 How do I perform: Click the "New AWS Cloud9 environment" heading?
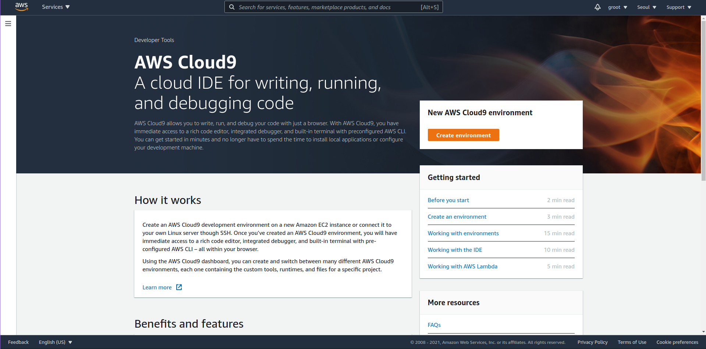pyautogui.click(x=480, y=113)
